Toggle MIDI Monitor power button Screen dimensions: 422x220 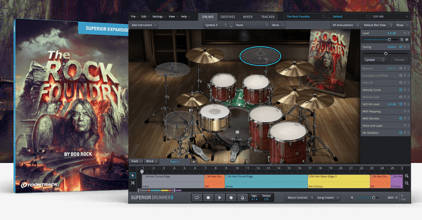pyautogui.click(x=400, y=118)
